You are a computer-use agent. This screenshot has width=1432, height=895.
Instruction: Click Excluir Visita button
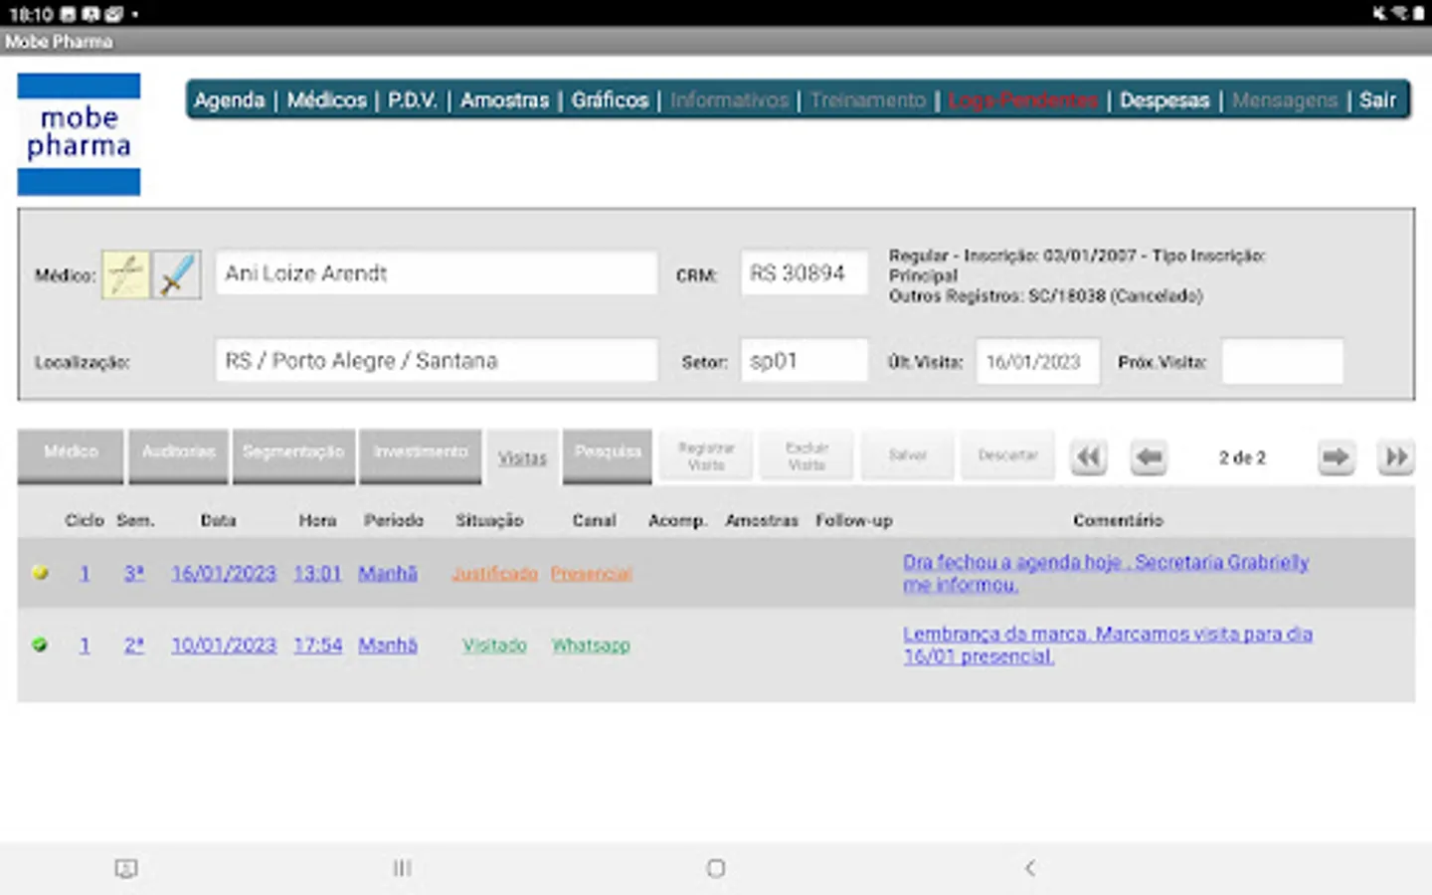click(806, 456)
